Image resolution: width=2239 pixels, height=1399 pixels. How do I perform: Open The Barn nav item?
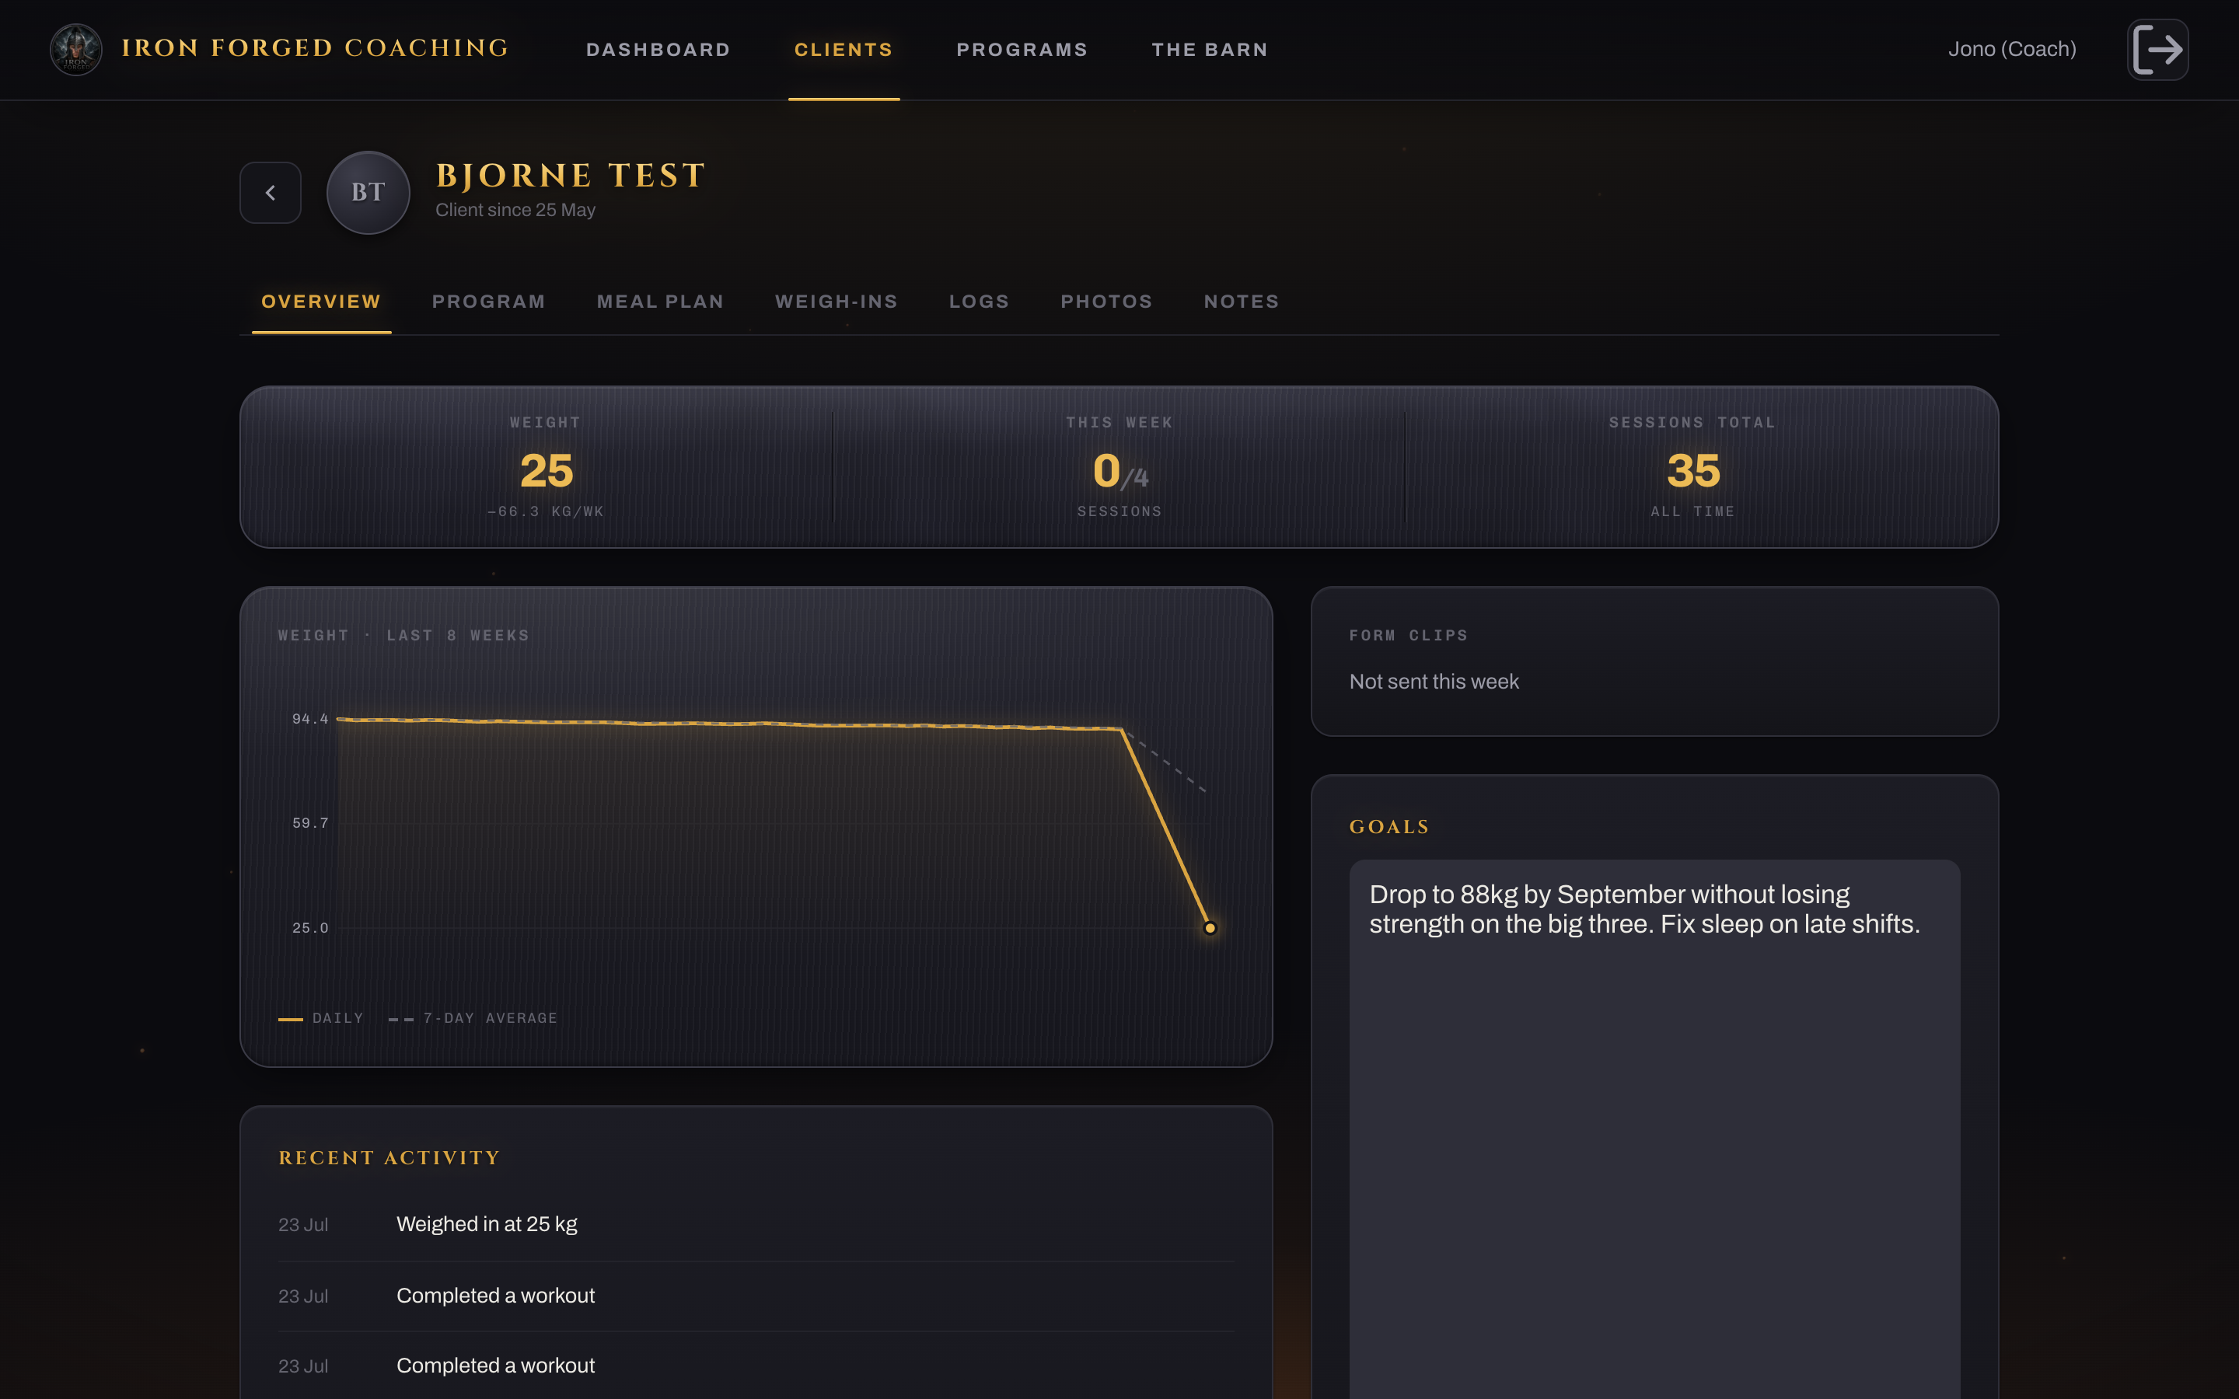coord(1209,50)
